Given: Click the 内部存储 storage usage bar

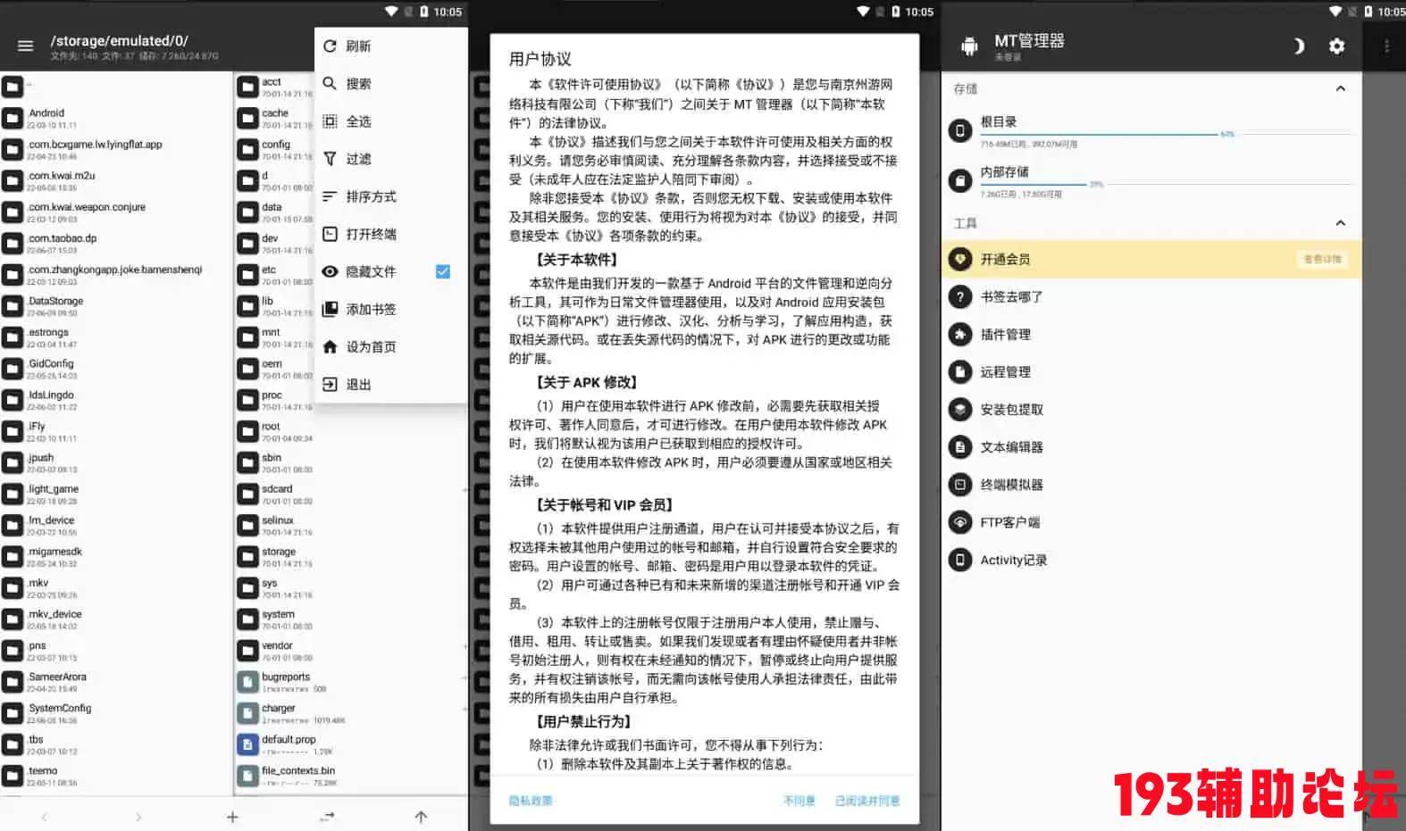Looking at the screenshot, I should [x=1166, y=185].
